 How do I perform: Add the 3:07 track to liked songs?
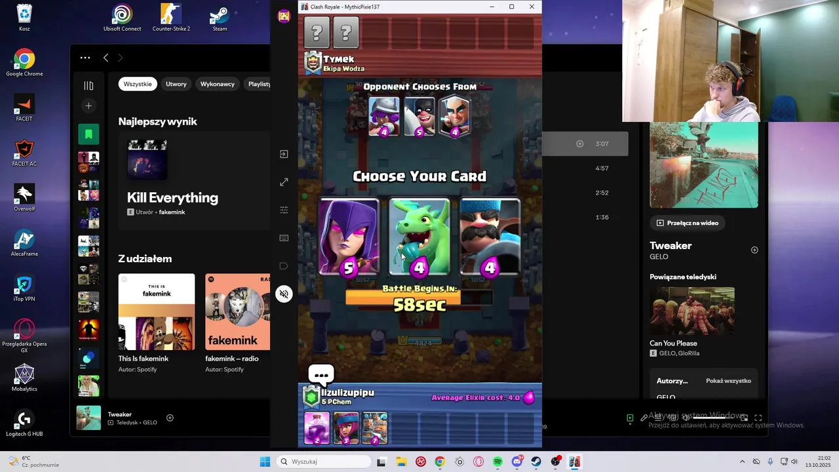pyautogui.click(x=579, y=144)
